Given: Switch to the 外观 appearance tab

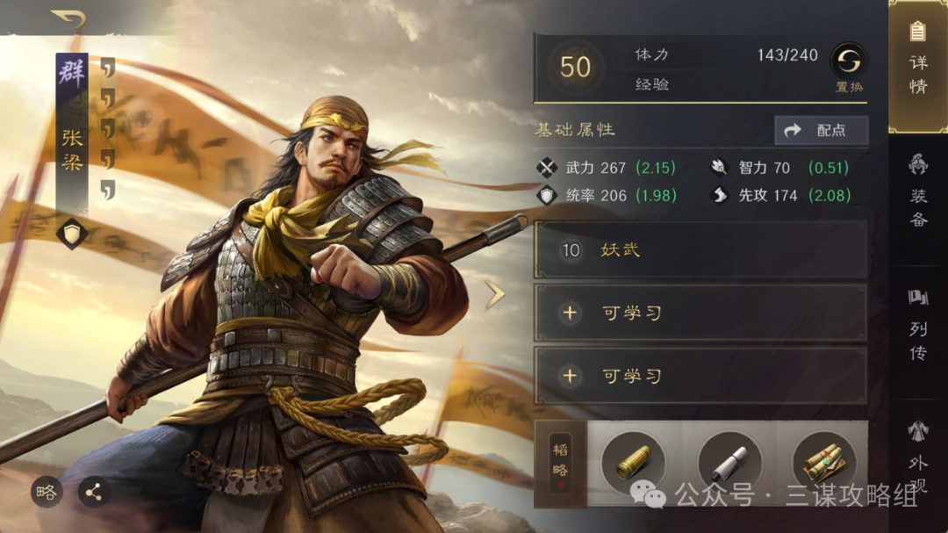Looking at the screenshot, I should 918,457.
